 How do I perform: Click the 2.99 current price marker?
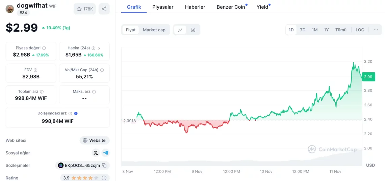(x=368, y=77)
